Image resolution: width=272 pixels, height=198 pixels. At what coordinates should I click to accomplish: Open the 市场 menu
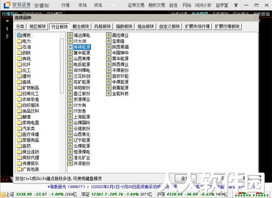(x=83, y=5)
